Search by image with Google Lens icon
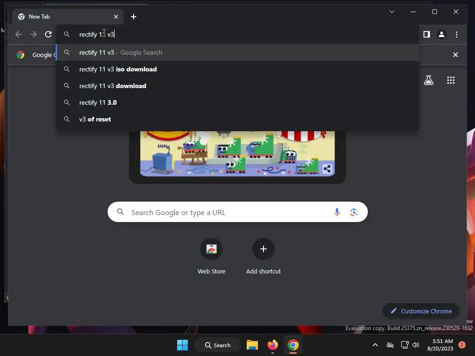Viewport: 475px width, 356px height. 354,212
